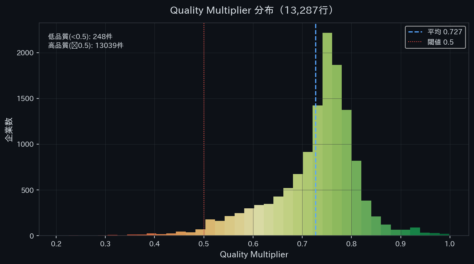Click the x-axis tick label "0.6"

[253, 244]
